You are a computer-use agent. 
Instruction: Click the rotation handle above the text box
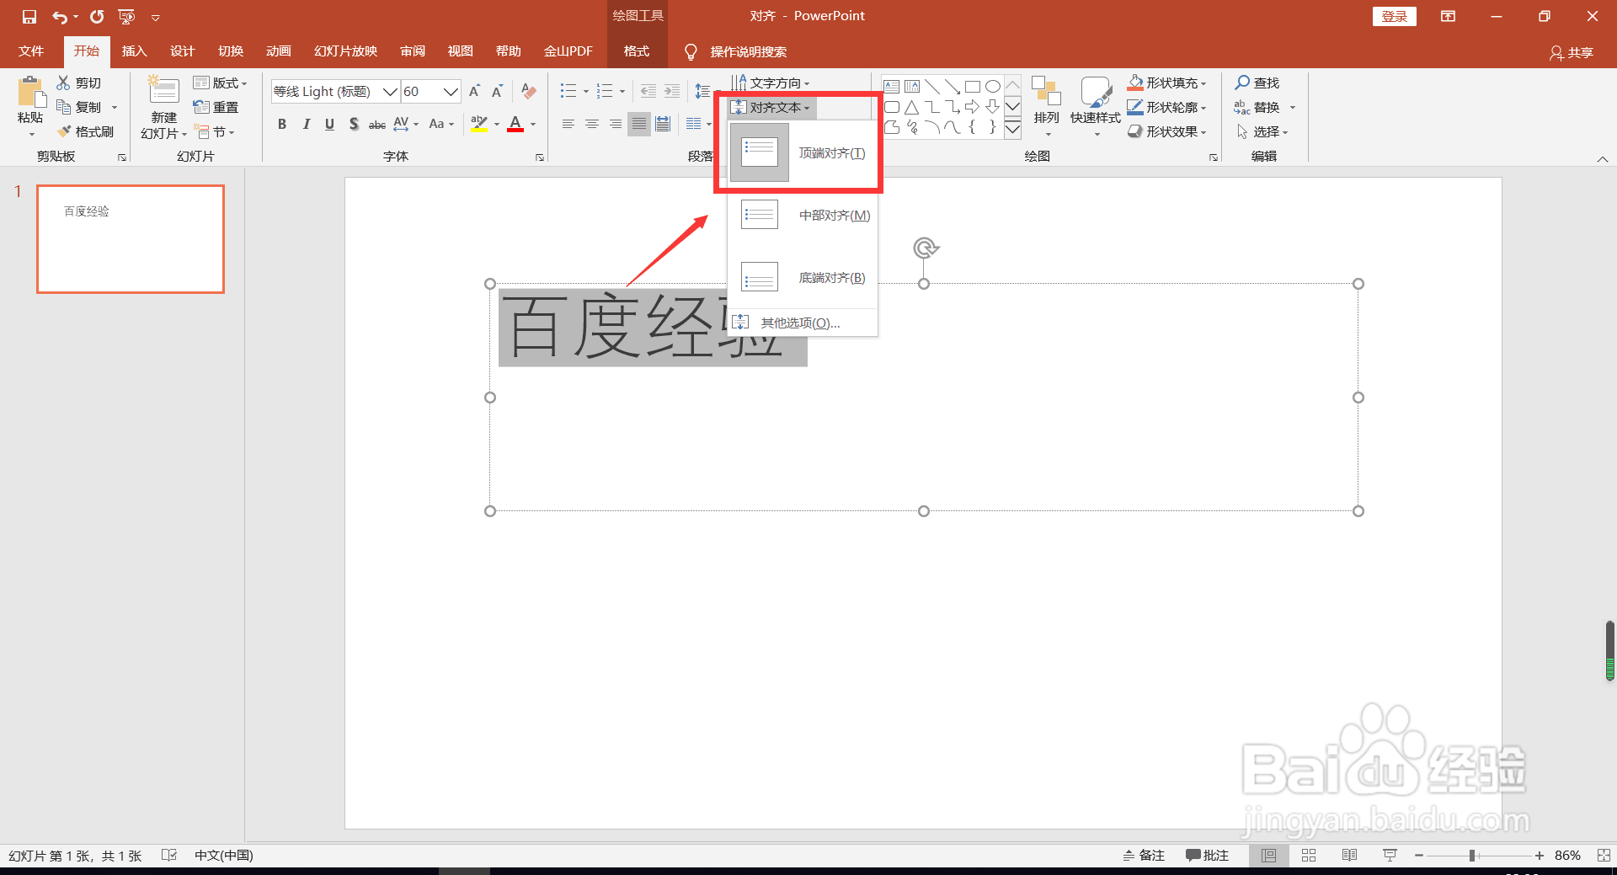click(925, 248)
